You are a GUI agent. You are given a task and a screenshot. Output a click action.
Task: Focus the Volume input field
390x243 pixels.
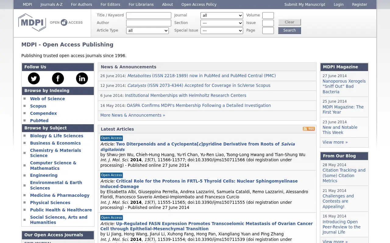coord(268,15)
